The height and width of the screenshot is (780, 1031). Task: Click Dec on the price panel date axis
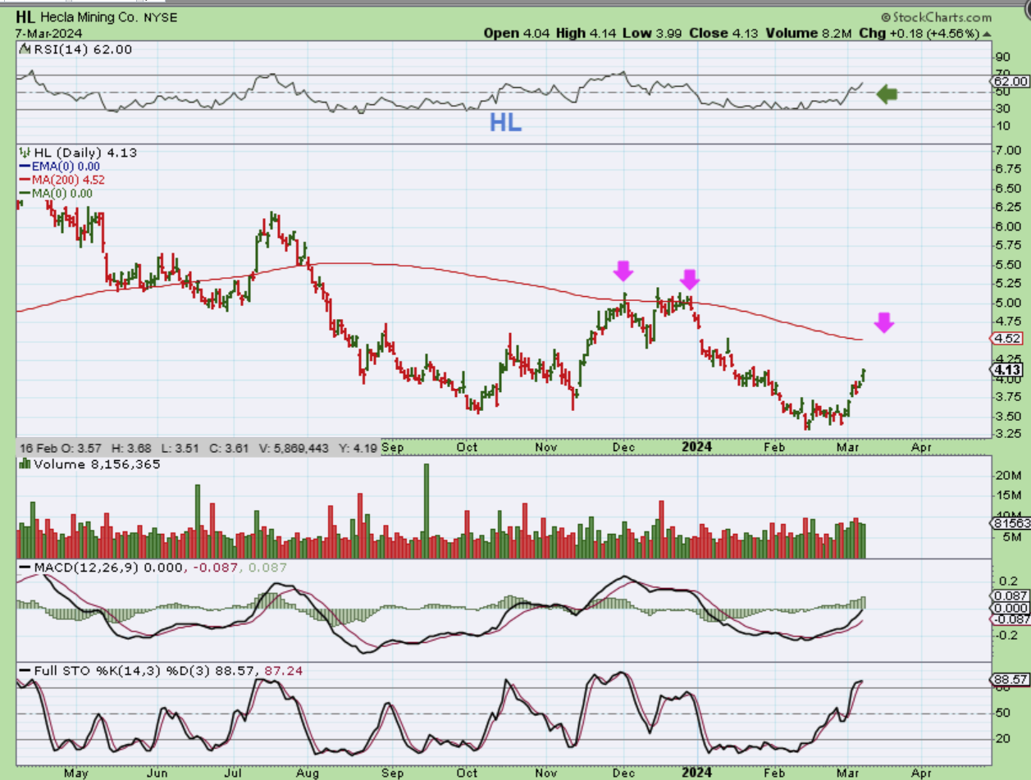tap(624, 448)
